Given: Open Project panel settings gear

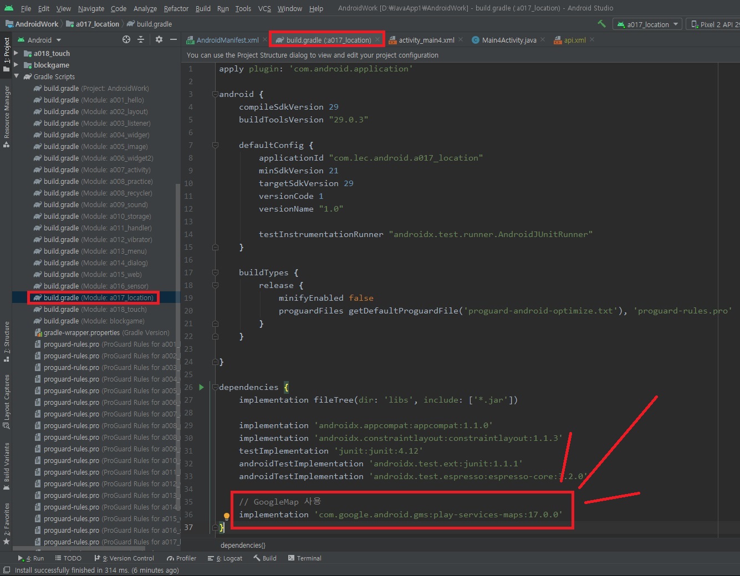Looking at the screenshot, I should pyautogui.click(x=159, y=39).
